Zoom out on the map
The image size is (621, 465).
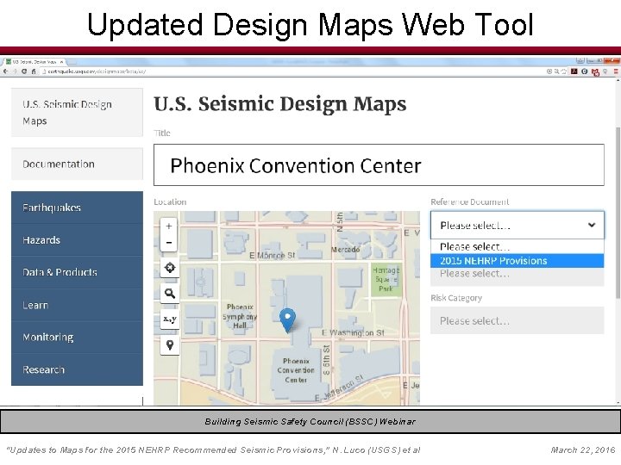coord(169,242)
